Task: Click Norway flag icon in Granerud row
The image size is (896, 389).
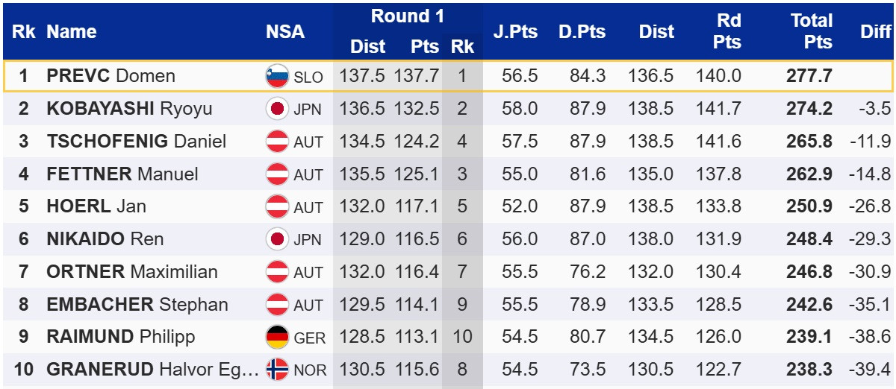Action: click(277, 370)
